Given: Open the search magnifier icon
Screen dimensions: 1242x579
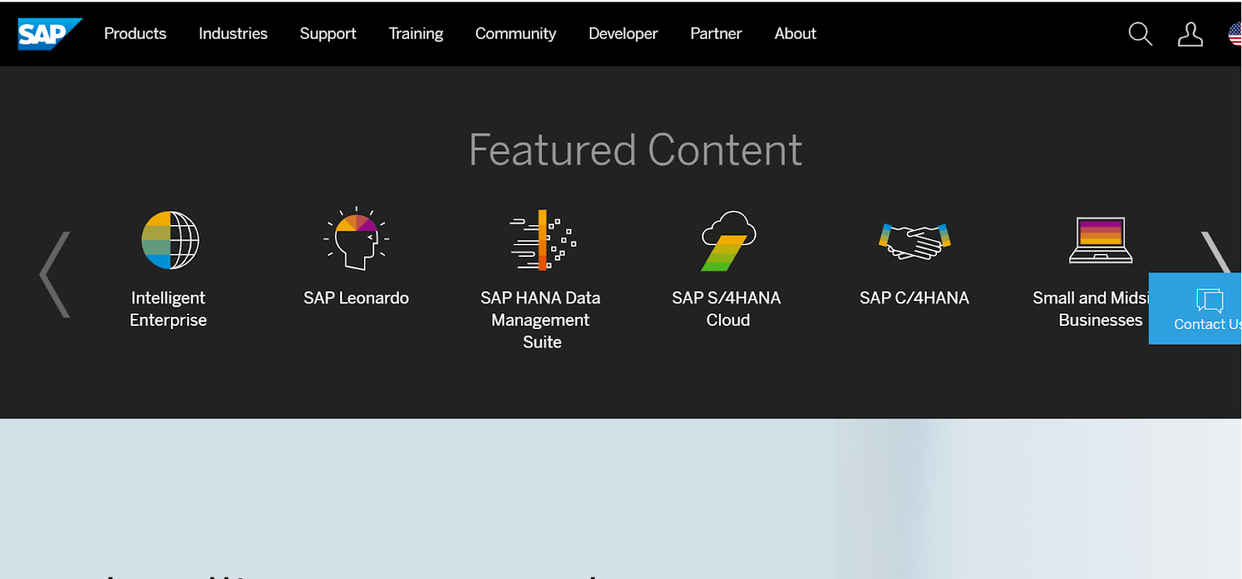Looking at the screenshot, I should [x=1140, y=34].
